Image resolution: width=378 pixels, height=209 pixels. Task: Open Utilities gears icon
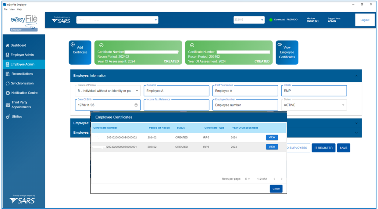pyautogui.click(x=8, y=117)
